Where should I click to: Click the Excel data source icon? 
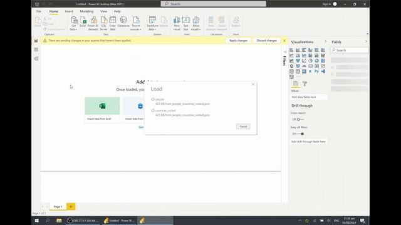tap(83, 22)
